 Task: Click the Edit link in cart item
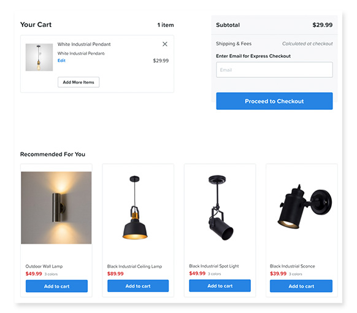pos(61,61)
